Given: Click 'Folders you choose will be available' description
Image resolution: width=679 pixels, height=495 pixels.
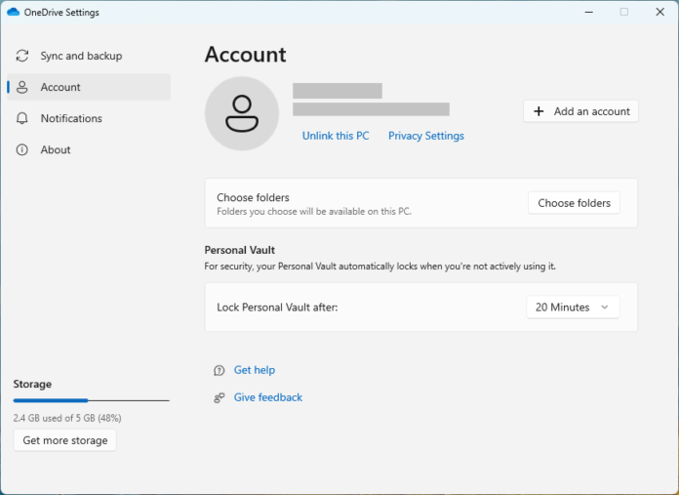Looking at the screenshot, I should pos(314,212).
